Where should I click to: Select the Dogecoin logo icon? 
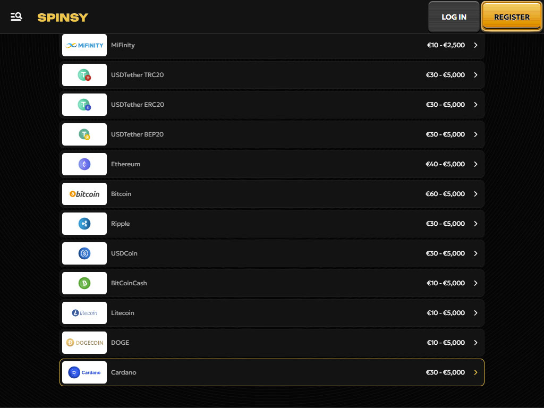tap(84, 343)
